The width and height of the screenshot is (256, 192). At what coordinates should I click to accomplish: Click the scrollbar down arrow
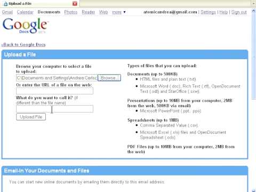[x=254, y=190]
